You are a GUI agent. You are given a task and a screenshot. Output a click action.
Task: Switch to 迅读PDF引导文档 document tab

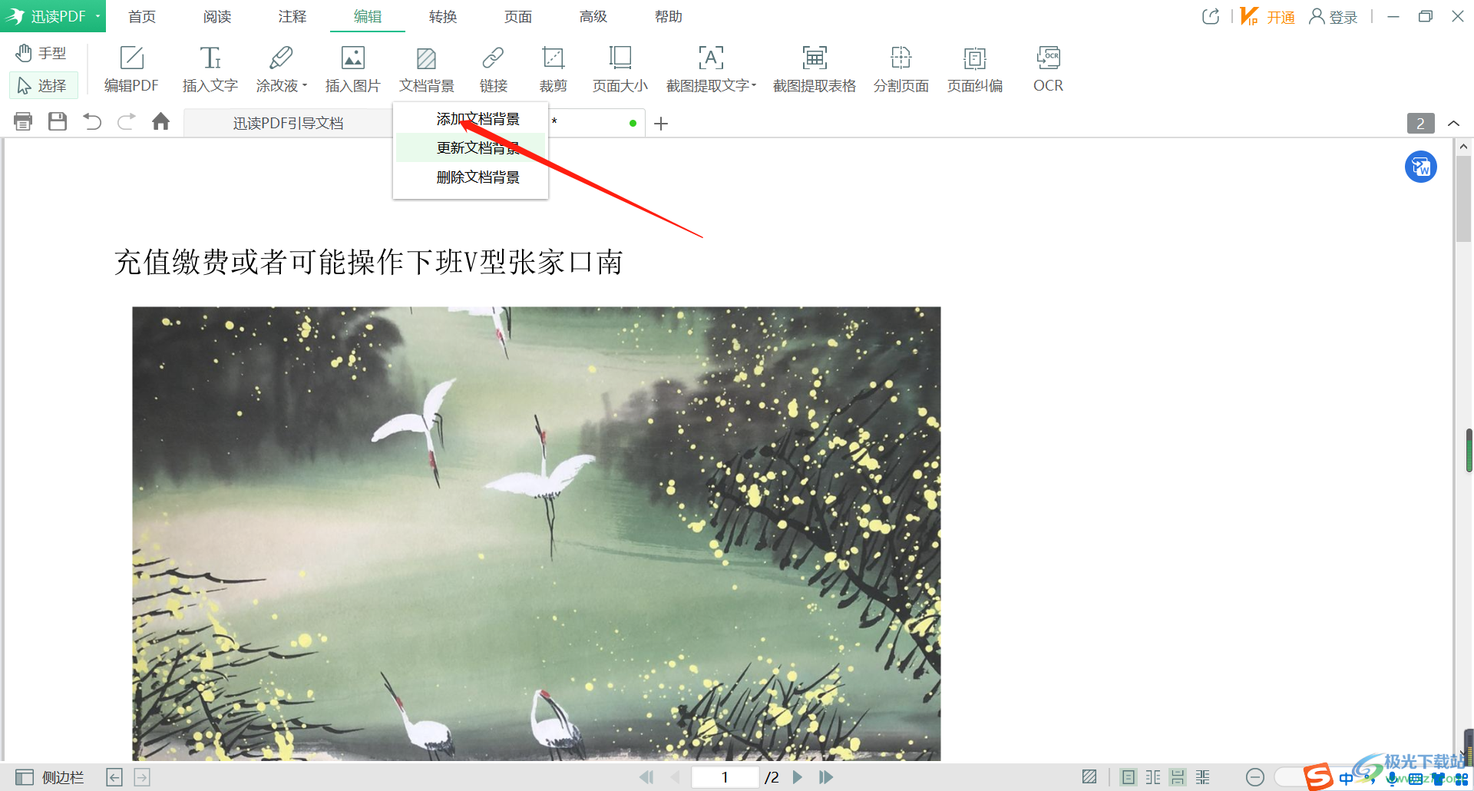tap(288, 123)
